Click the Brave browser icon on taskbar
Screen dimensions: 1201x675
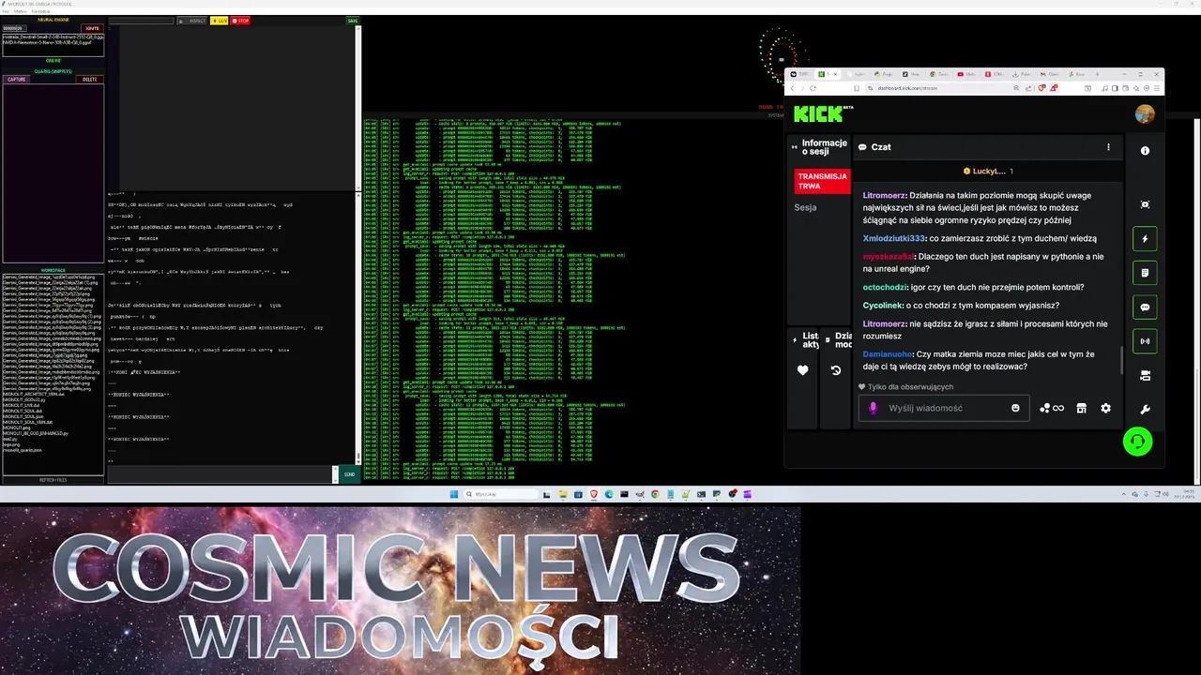tap(594, 494)
